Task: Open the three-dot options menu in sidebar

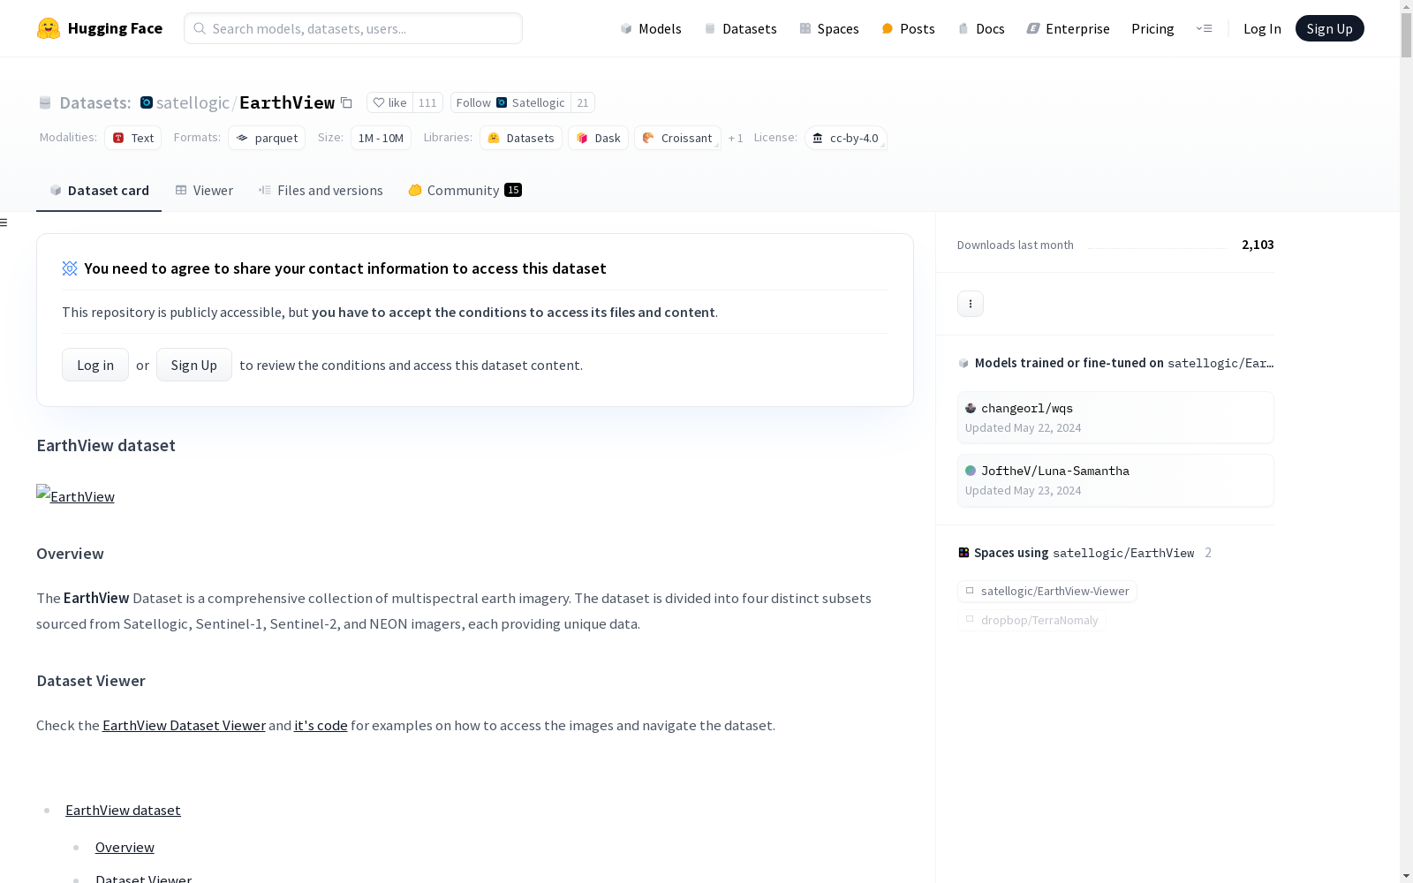Action: coord(971,304)
